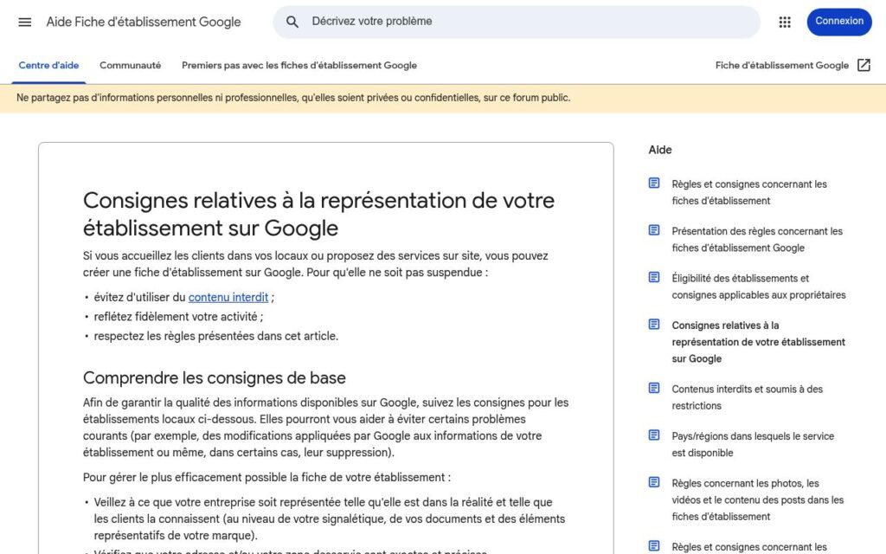Select the current article Consignes relatives à la représentation in sidebar
The height and width of the screenshot is (554, 886).
(758, 341)
